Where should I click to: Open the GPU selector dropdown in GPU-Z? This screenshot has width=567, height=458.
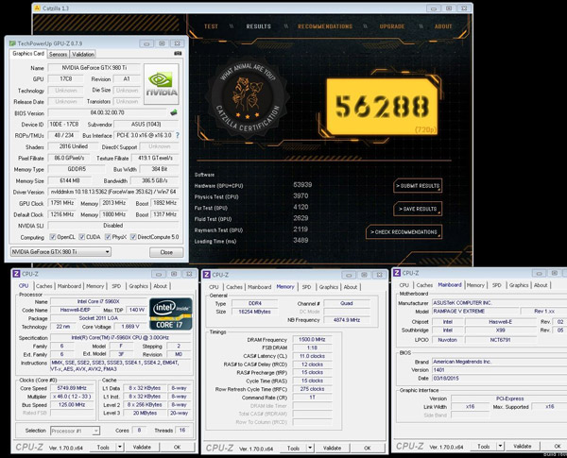(x=60, y=252)
